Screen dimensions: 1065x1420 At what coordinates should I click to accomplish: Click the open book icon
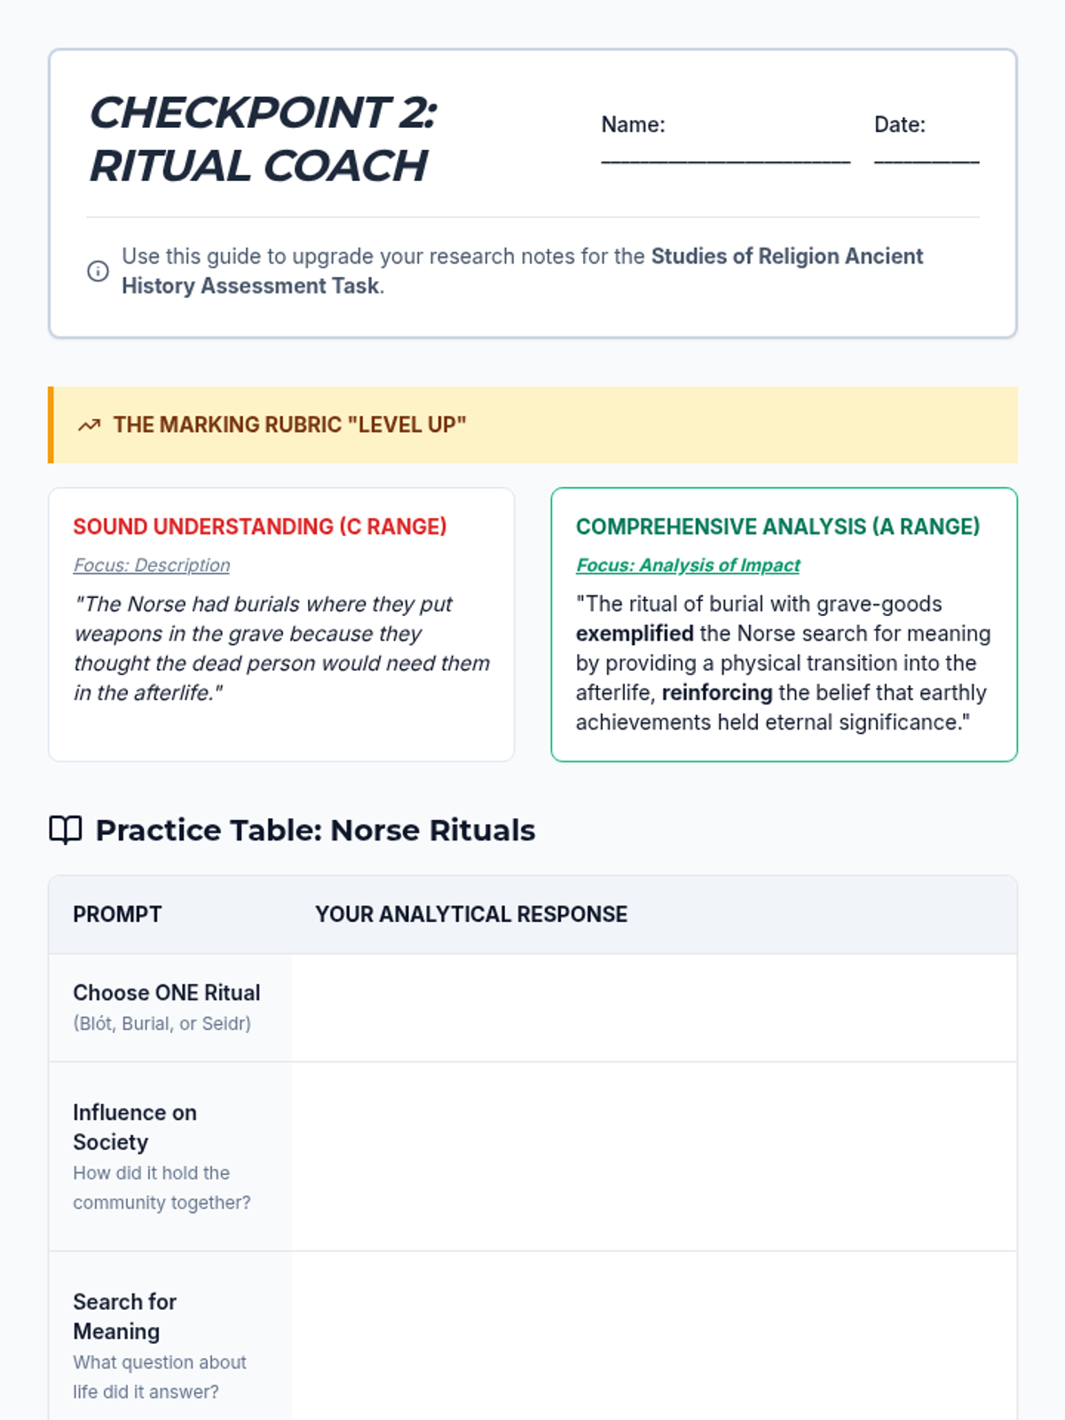pyautogui.click(x=66, y=831)
